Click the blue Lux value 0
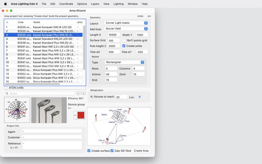The height and width of the screenshot is (164, 262). coord(140,97)
